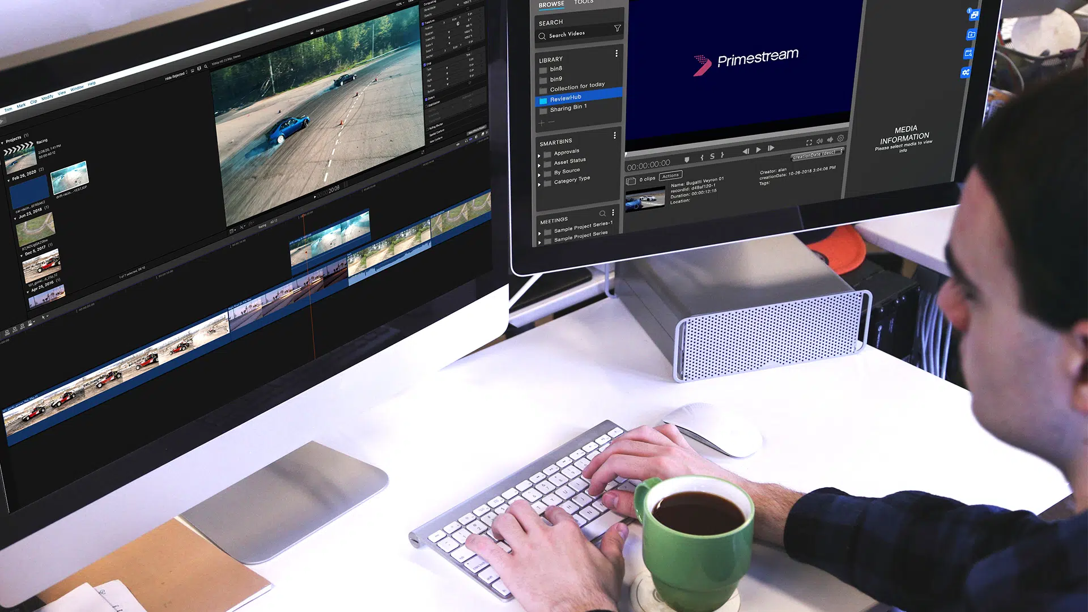The height and width of the screenshot is (612, 1088).
Task: Click the S subclip button in player
Action: point(712,156)
